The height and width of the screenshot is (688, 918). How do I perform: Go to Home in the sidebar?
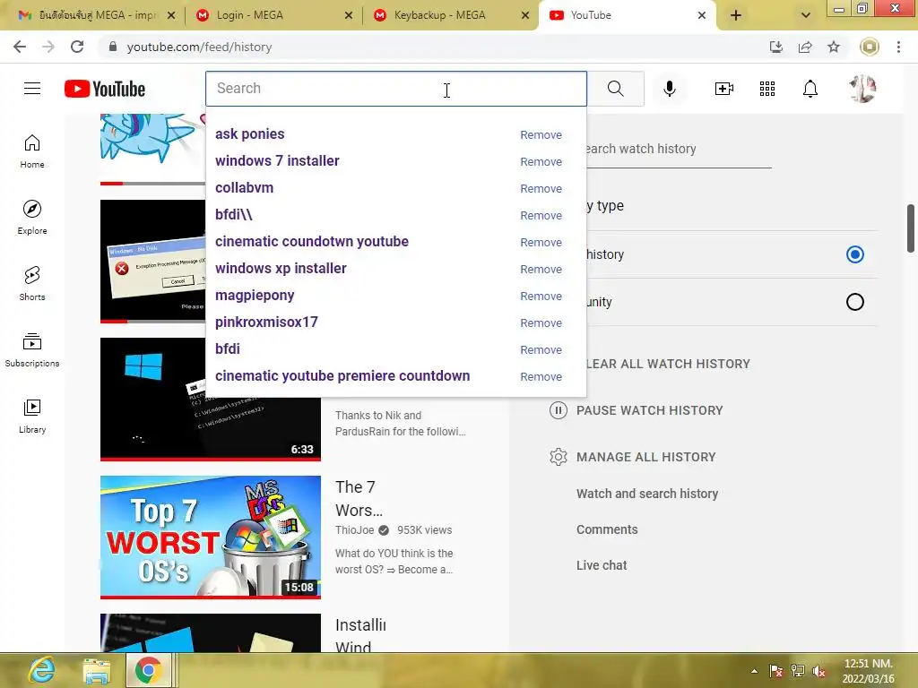32,151
